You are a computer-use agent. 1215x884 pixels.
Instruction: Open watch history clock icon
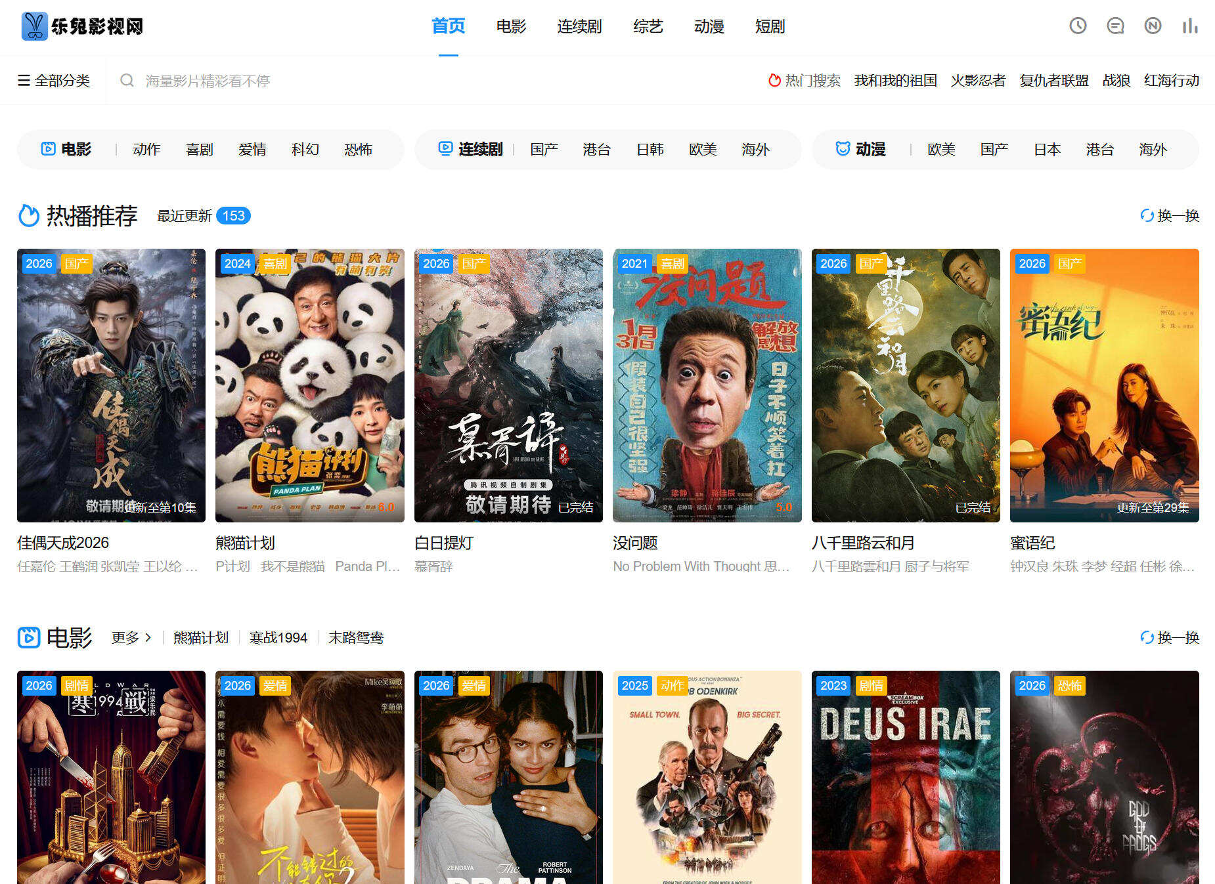(1078, 26)
